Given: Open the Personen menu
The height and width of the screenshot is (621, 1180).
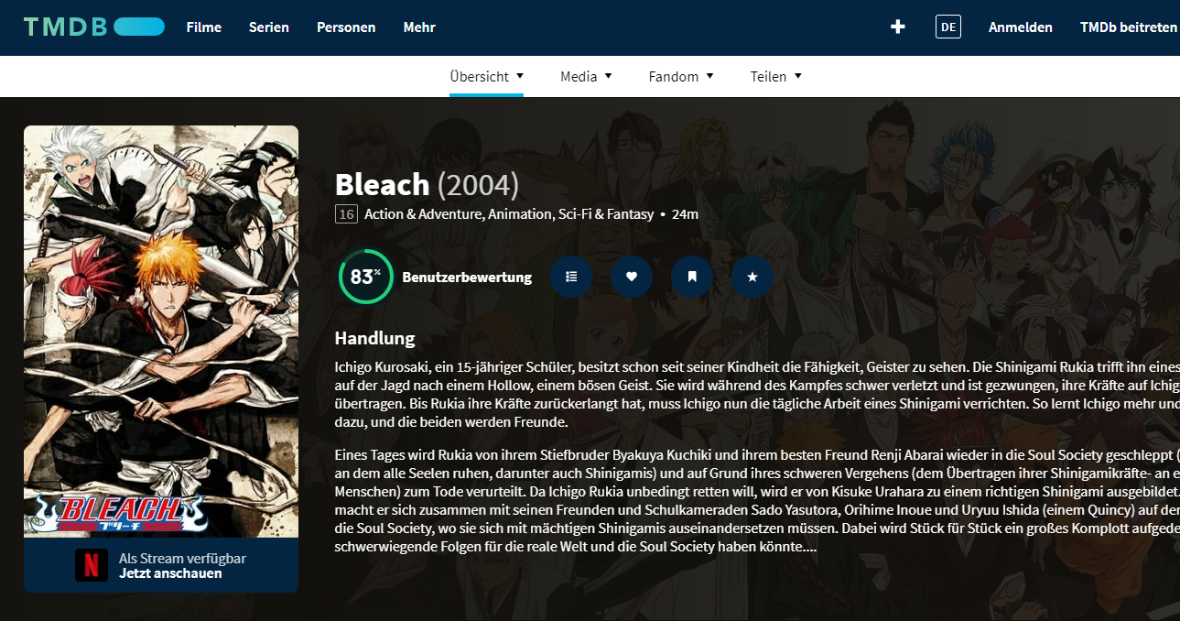Looking at the screenshot, I should tap(346, 27).
